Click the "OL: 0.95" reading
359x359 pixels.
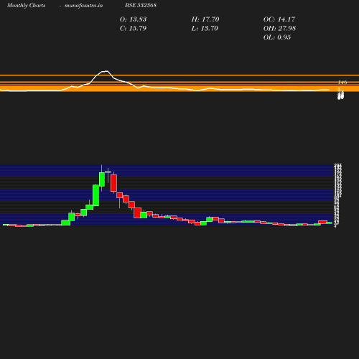point(277,37)
